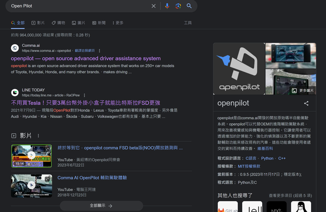Switch to the 影片 tab
This screenshot has height=212, width=326.
pyautogui.click(x=38, y=23)
